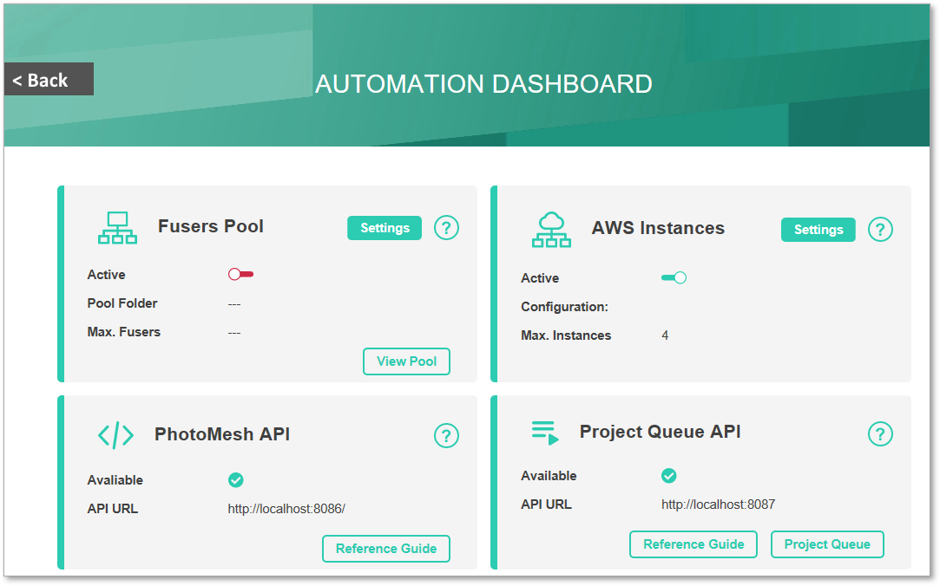Open help for AWS Instances
Viewport: 940px width, 586px height.
(880, 229)
